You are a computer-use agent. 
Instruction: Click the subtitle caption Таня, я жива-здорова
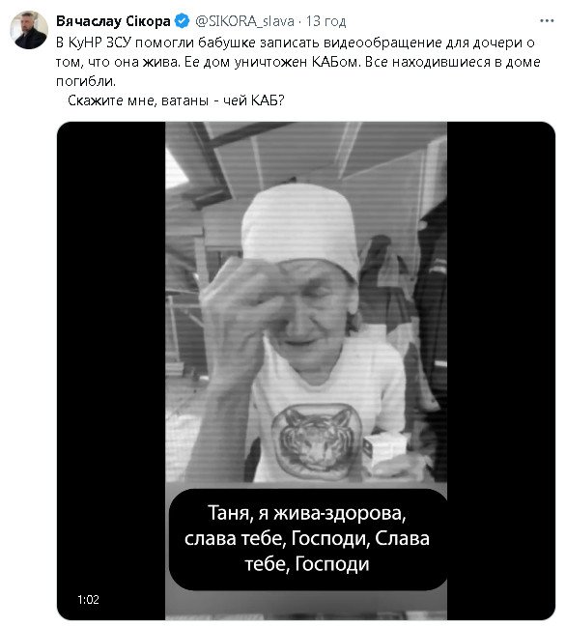[306, 513]
